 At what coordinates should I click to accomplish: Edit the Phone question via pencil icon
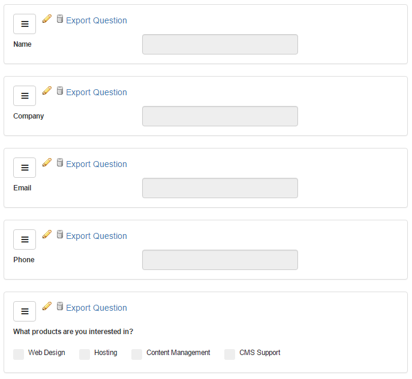47,234
